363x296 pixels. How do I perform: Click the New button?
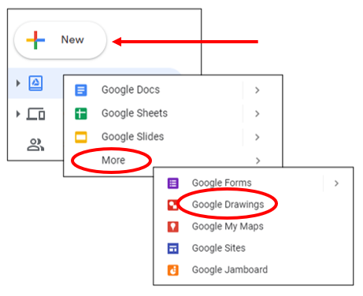pyautogui.click(x=61, y=40)
